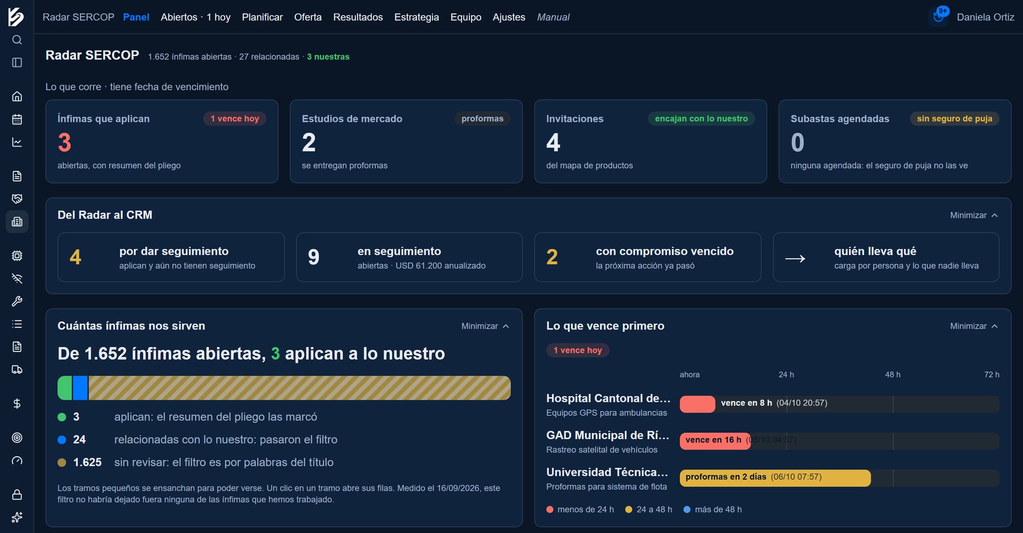Open notifications bell with 9+ badge

tap(939, 17)
